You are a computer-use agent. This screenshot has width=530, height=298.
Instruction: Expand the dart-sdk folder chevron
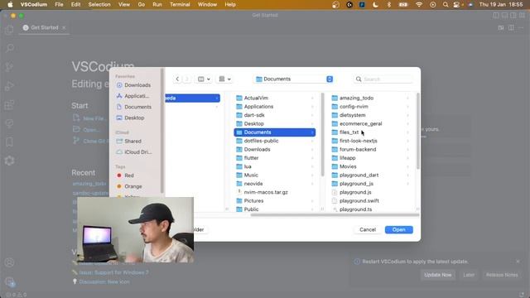[x=312, y=115]
